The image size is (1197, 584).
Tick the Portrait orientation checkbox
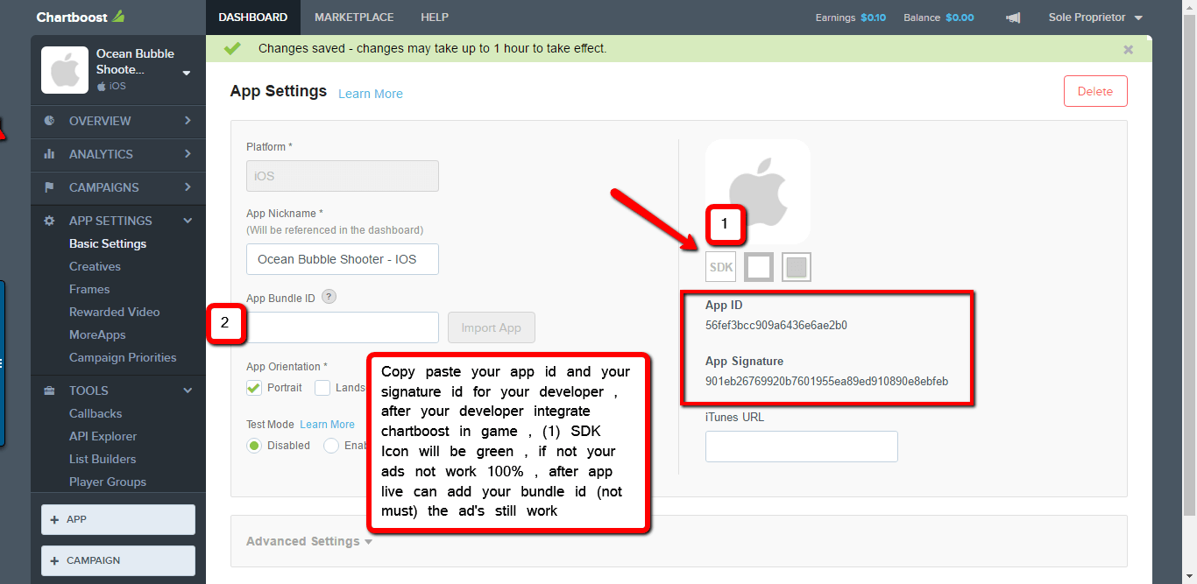pyautogui.click(x=254, y=388)
